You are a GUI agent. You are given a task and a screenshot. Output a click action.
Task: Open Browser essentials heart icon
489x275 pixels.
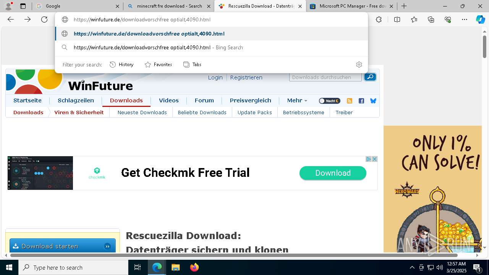tap(448, 19)
